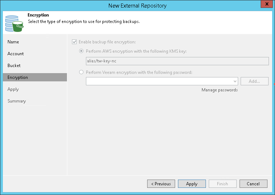Close the New External Repository dialog
This screenshot has width=275, height=195.
click(265, 5)
